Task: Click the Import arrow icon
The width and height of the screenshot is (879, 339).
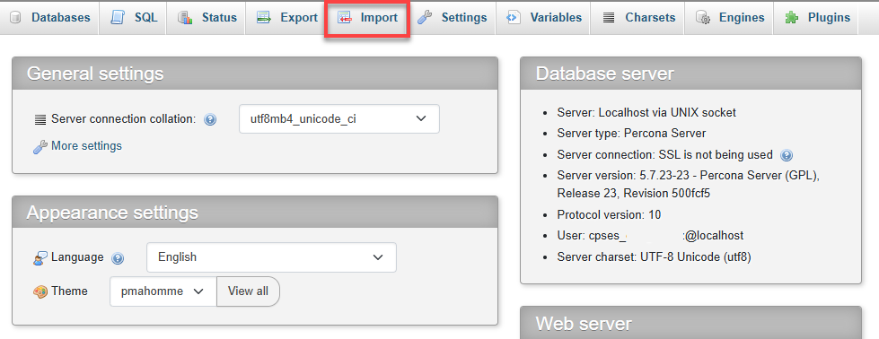Action: pos(344,18)
